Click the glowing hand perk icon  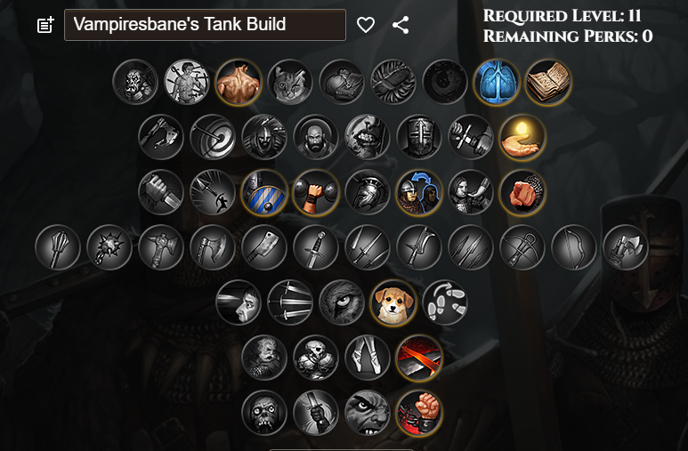522,137
